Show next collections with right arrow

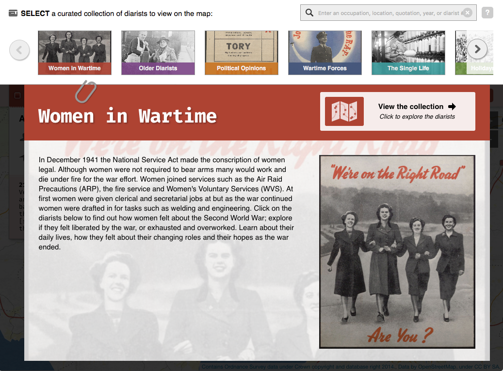477,49
